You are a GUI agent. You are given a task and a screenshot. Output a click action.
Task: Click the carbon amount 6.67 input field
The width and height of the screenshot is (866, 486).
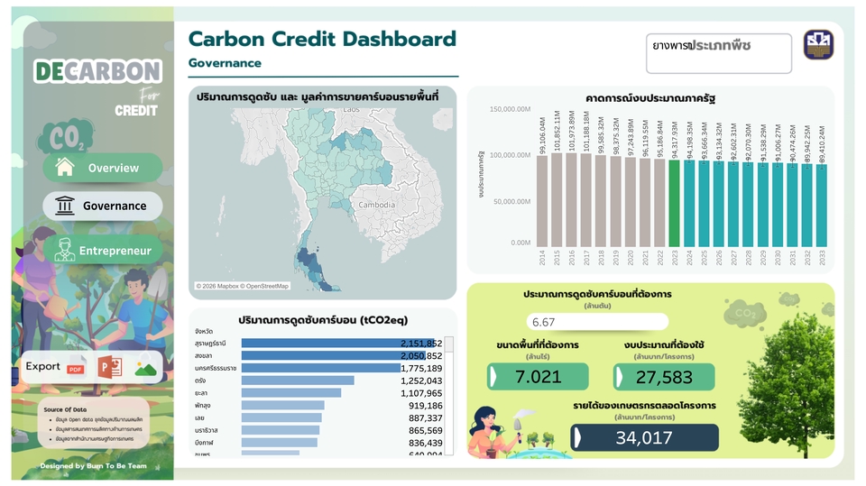[596, 322]
